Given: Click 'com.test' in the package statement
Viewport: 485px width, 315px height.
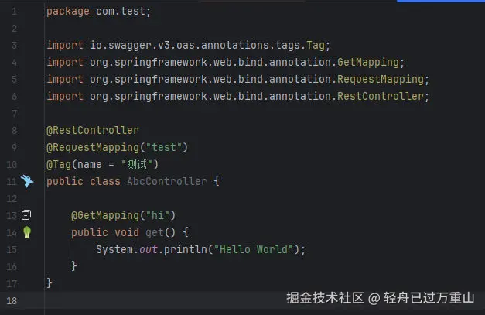Looking at the screenshot, I should [121, 11].
